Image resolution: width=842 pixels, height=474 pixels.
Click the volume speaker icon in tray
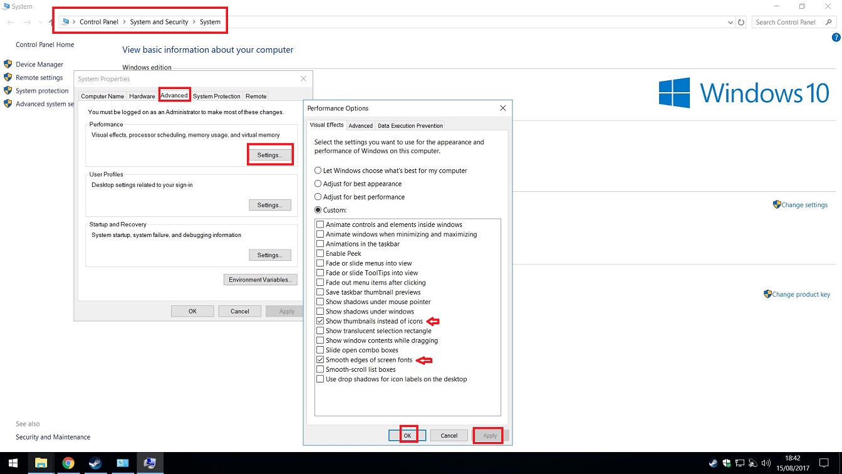(765, 463)
